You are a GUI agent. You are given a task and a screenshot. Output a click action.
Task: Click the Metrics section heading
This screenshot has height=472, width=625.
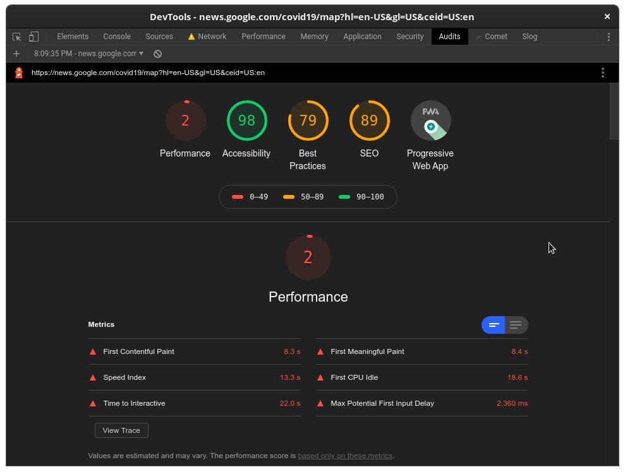pos(101,324)
